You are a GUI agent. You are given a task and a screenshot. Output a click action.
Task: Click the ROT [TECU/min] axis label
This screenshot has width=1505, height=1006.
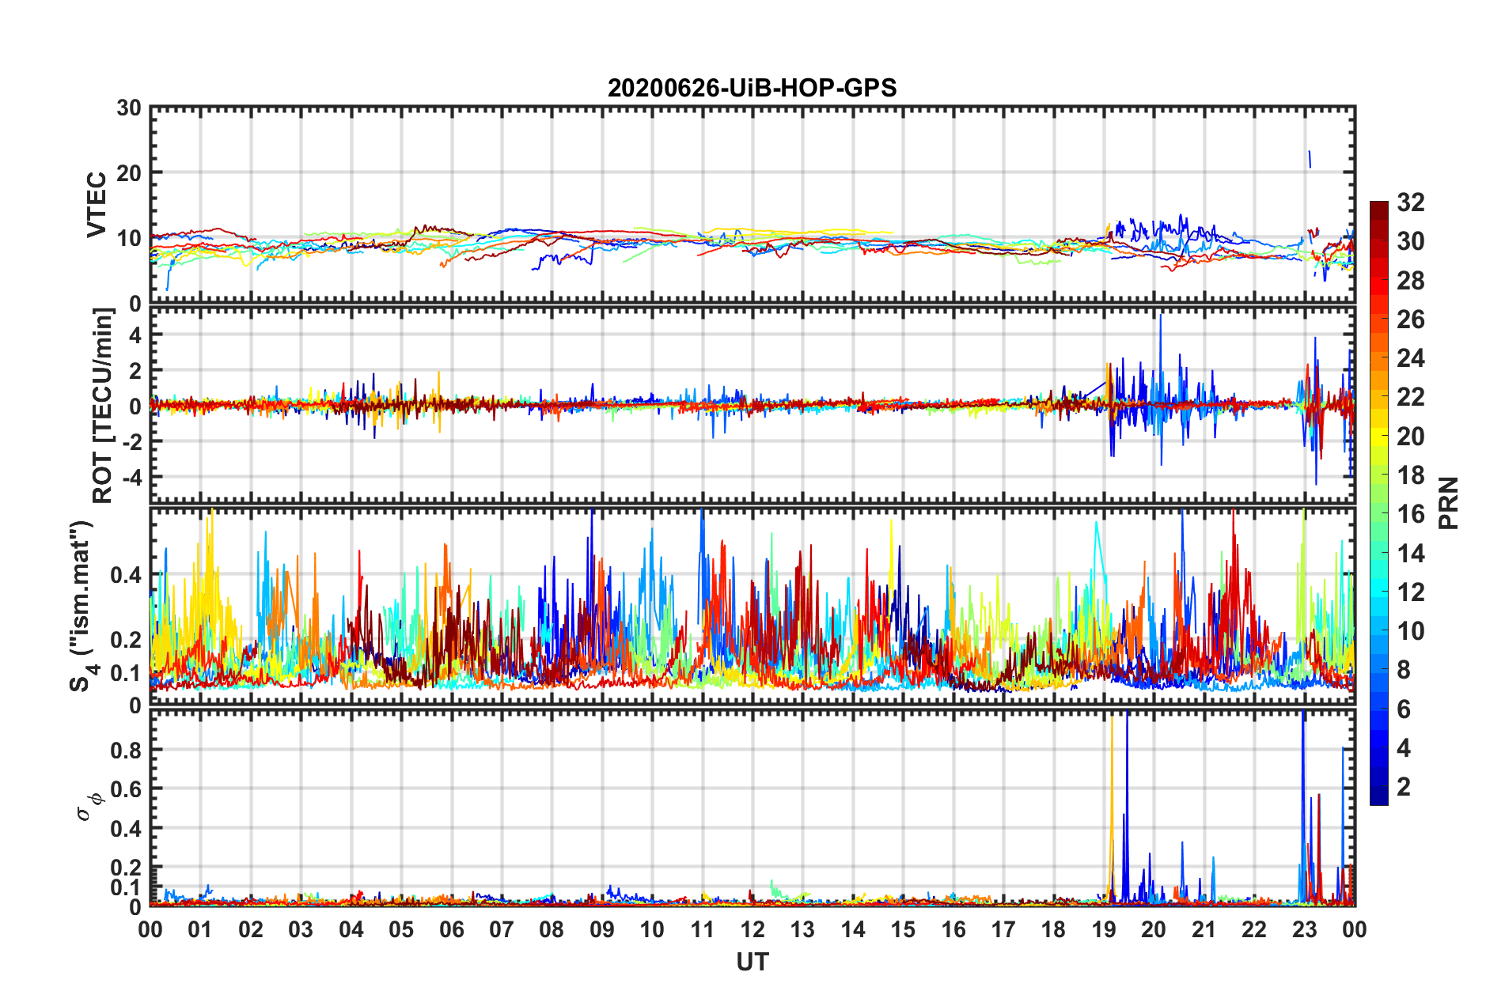coord(102,406)
